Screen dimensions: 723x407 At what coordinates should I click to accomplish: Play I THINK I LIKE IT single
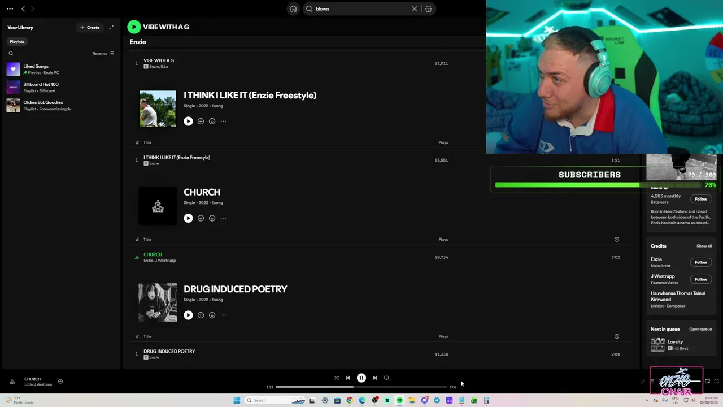[188, 121]
